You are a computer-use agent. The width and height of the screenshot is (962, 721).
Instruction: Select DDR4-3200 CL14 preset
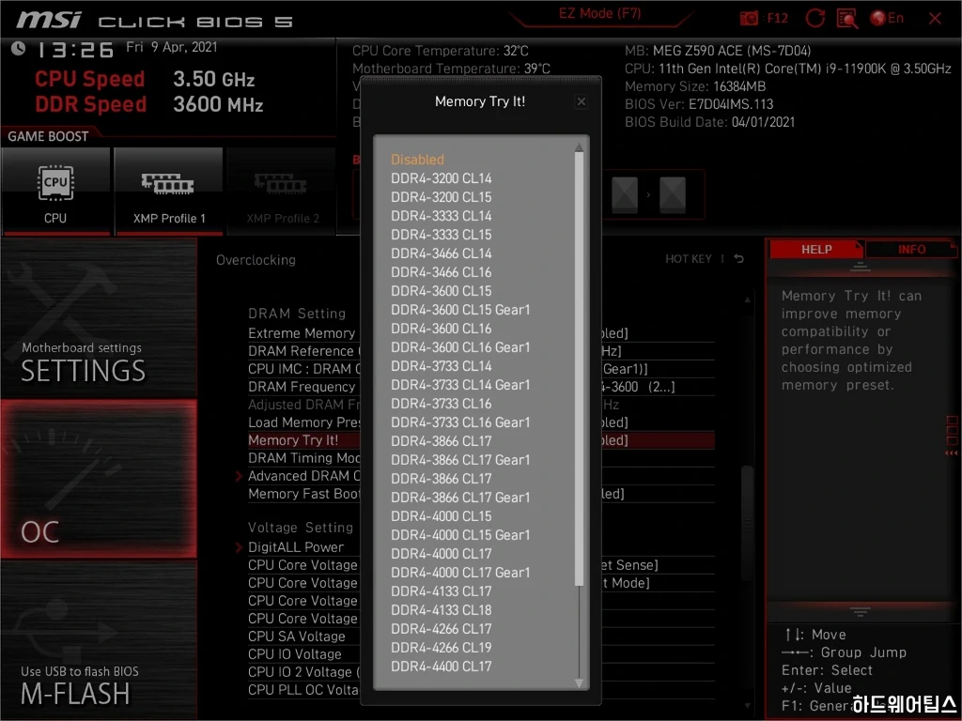point(442,178)
